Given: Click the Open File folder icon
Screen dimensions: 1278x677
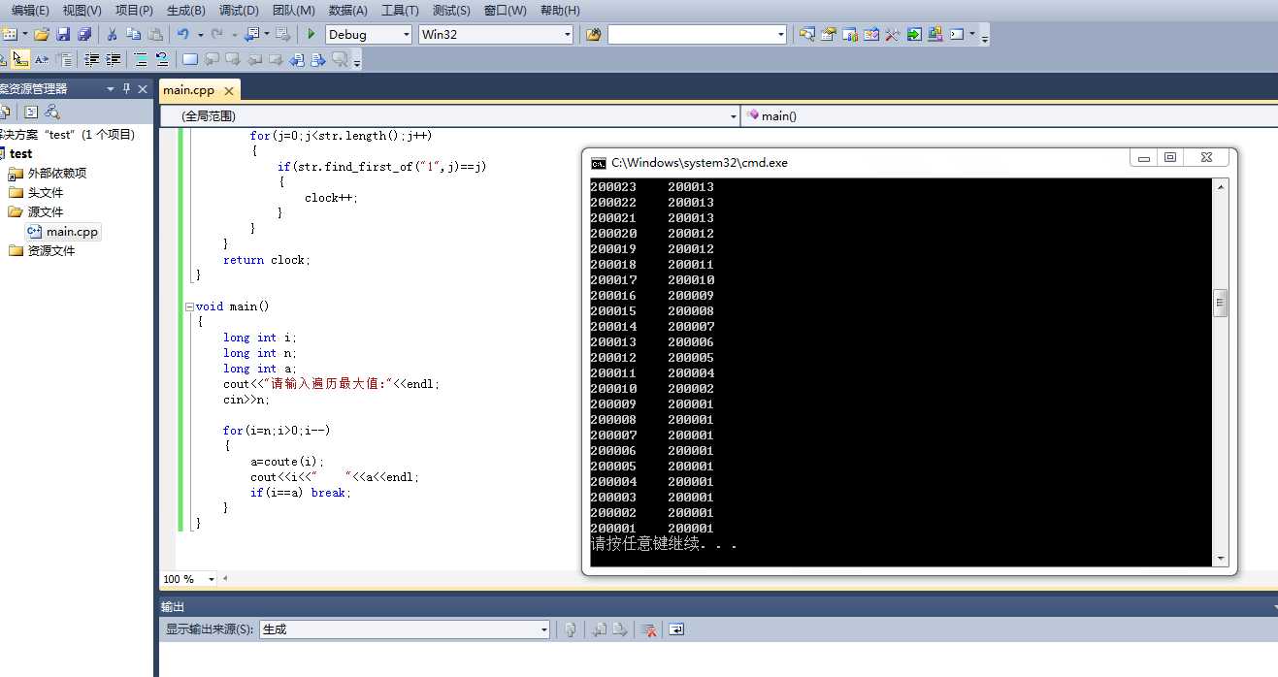Looking at the screenshot, I should pyautogui.click(x=42, y=34).
